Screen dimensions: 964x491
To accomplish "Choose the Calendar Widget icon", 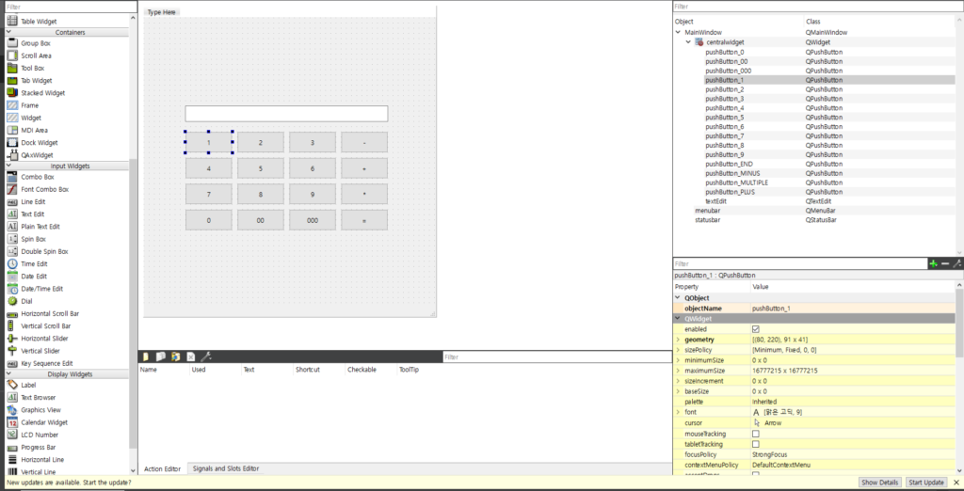I will click(13, 422).
